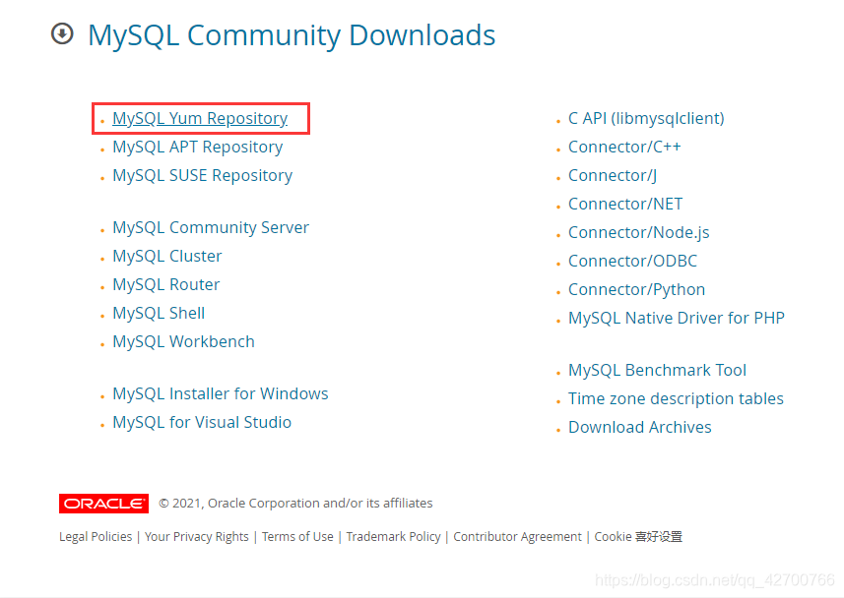844x598 pixels.
Task: Open the Download Archives link
Action: pos(640,427)
